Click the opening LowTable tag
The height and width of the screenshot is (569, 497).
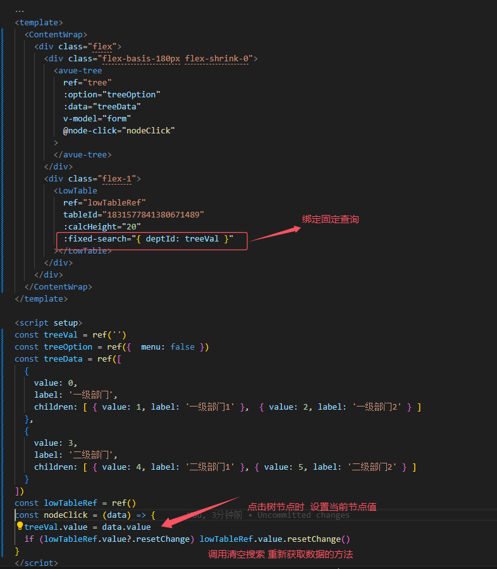(x=77, y=191)
